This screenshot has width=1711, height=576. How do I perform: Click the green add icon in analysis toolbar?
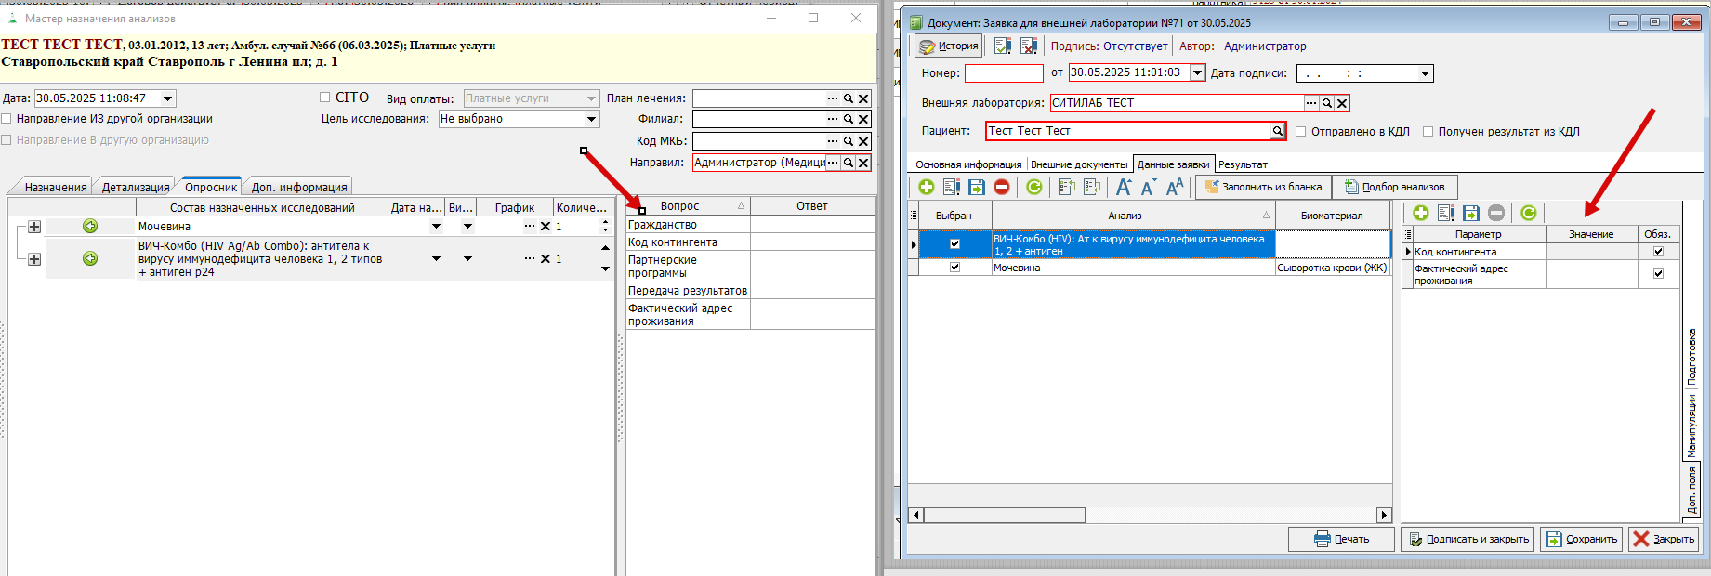[926, 187]
